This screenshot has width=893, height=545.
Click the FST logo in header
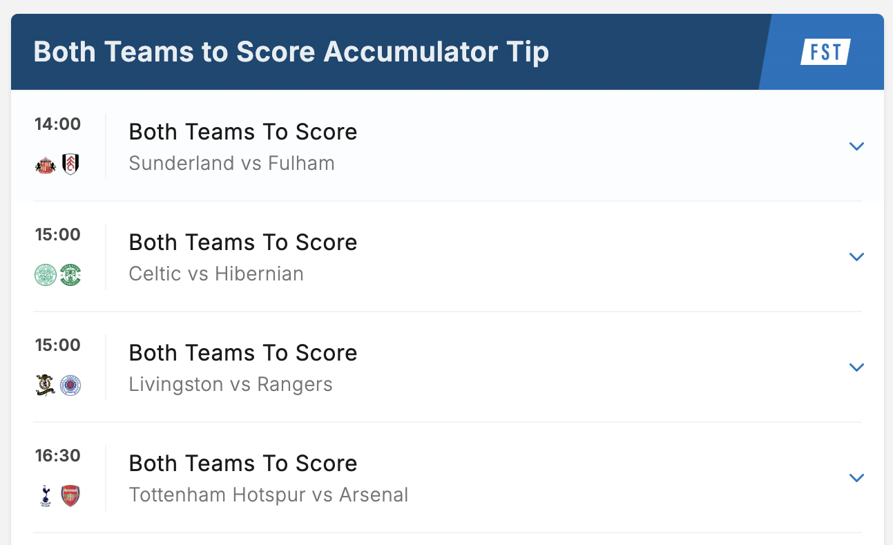(x=825, y=52)
